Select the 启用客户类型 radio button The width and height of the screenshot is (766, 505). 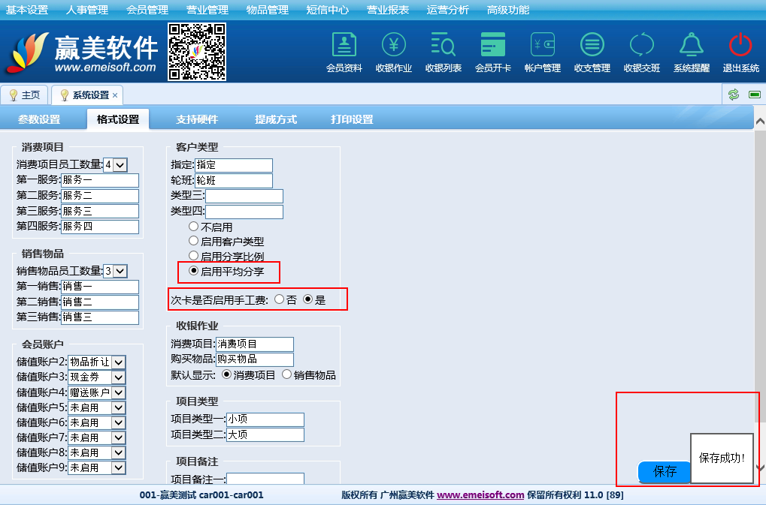[193, 241]
